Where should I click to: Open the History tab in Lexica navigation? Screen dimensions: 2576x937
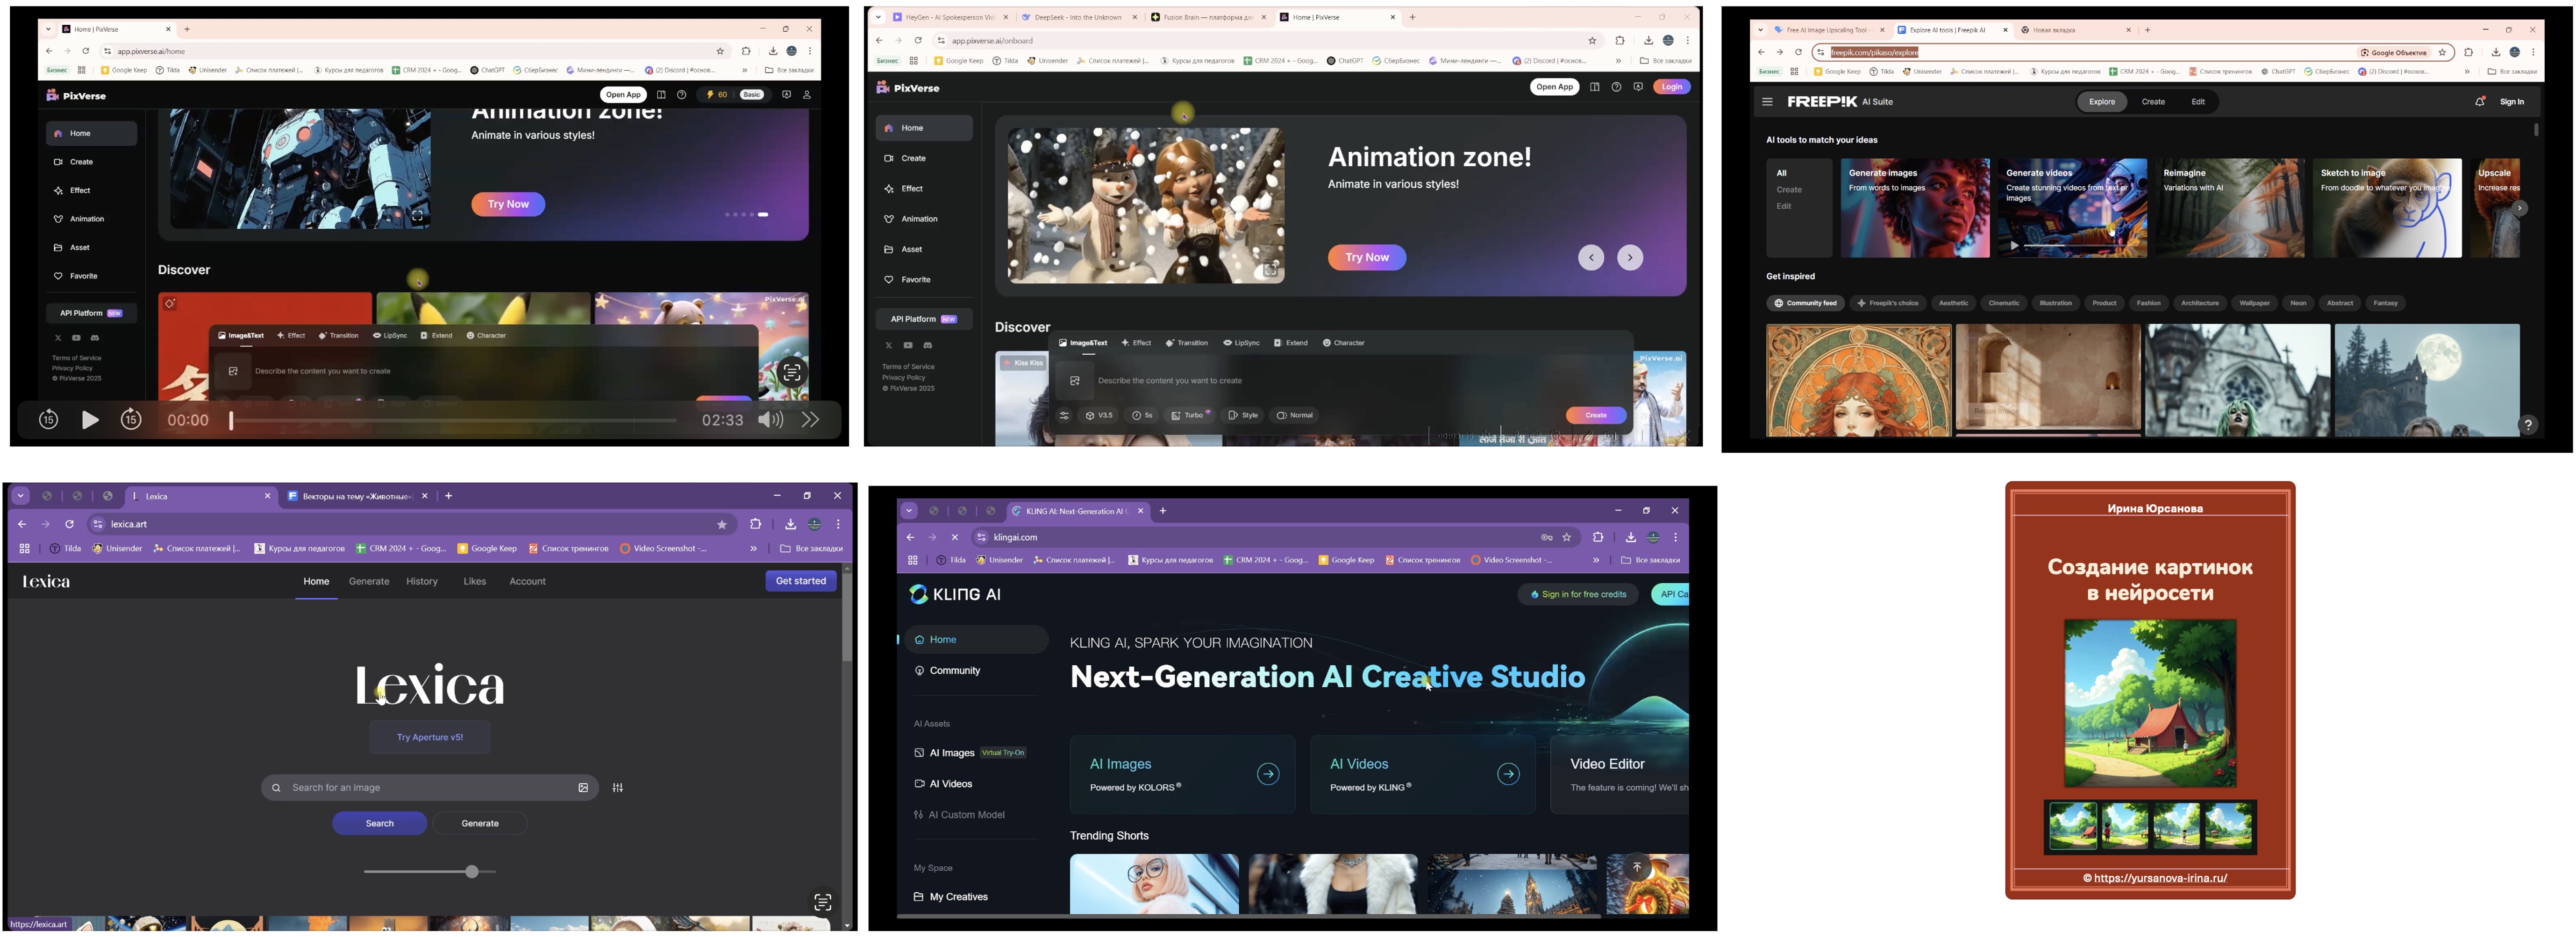click(x=422, y=581)
